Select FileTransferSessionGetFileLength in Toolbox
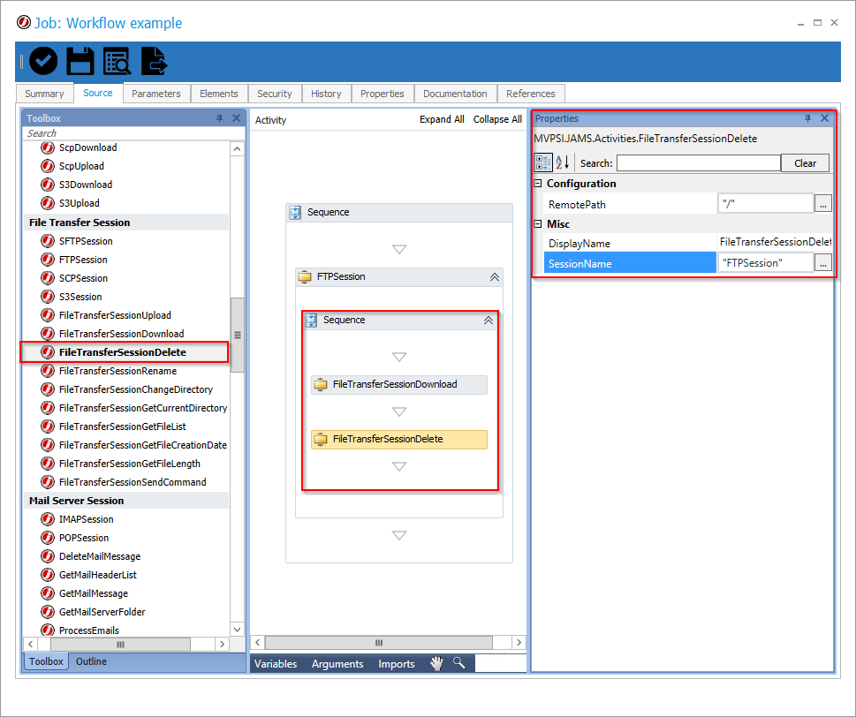Viewport: 856px width, 717px height. [129, 464]
